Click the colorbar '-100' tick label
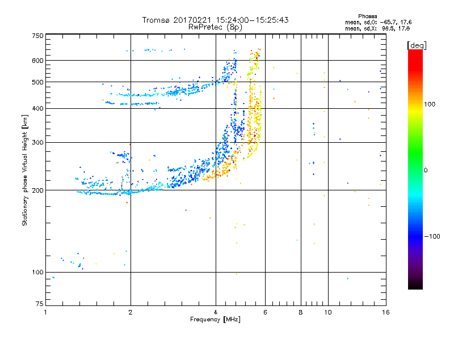The height and width of the screenshot is (340, 454). point(432,236)
